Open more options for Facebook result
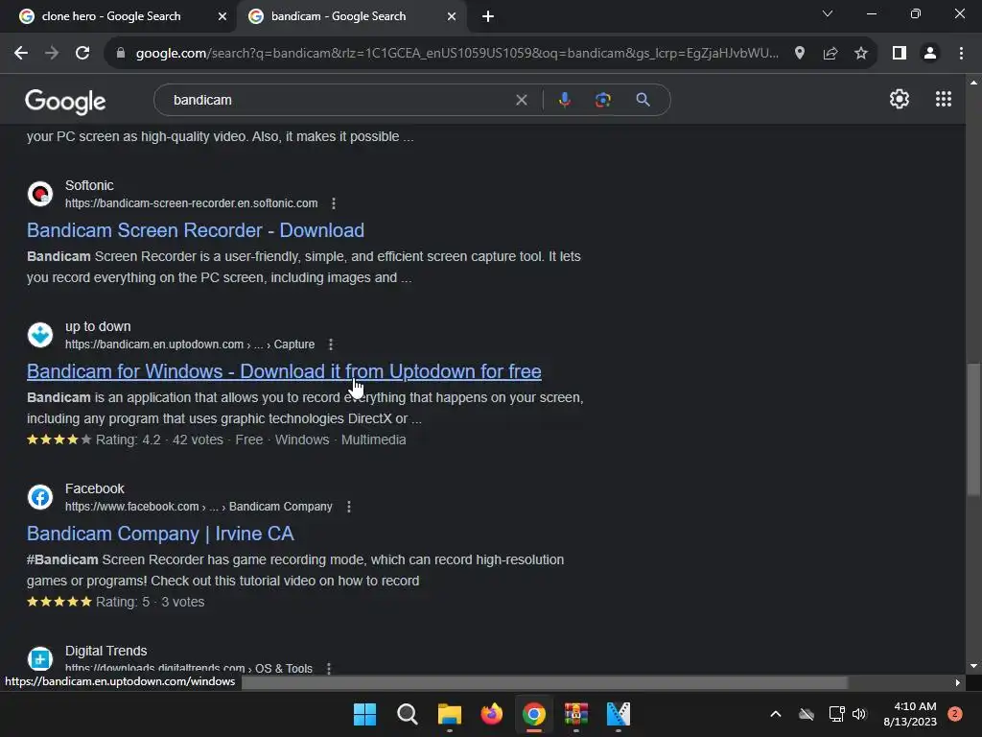 [x=349, y=507]
